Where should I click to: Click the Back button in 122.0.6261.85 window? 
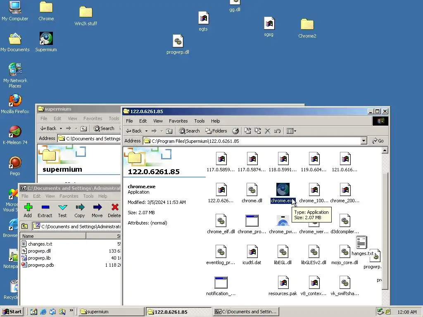[x=134, y=131]
